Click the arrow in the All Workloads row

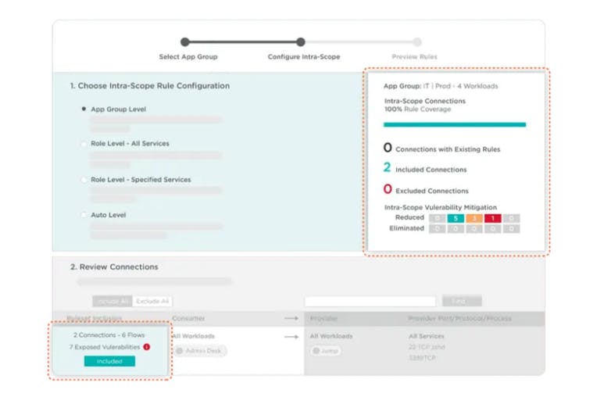(x=291, y=337)
